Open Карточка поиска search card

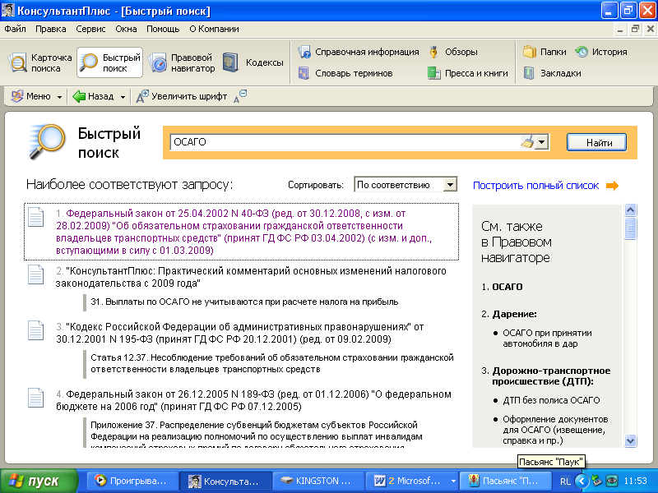[x=40, y=63]
